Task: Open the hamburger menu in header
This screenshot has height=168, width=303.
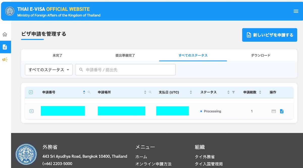Action: [x=296, y=11]
